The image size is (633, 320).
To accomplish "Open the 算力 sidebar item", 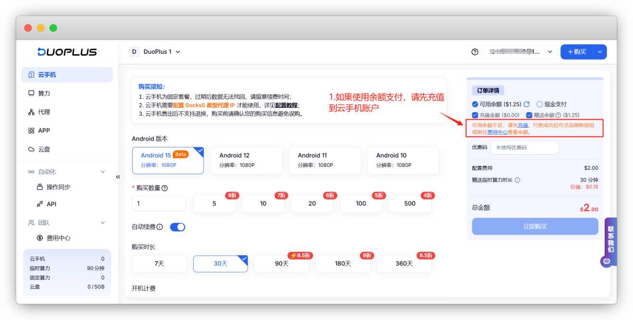I will click(x=67, y=94).
